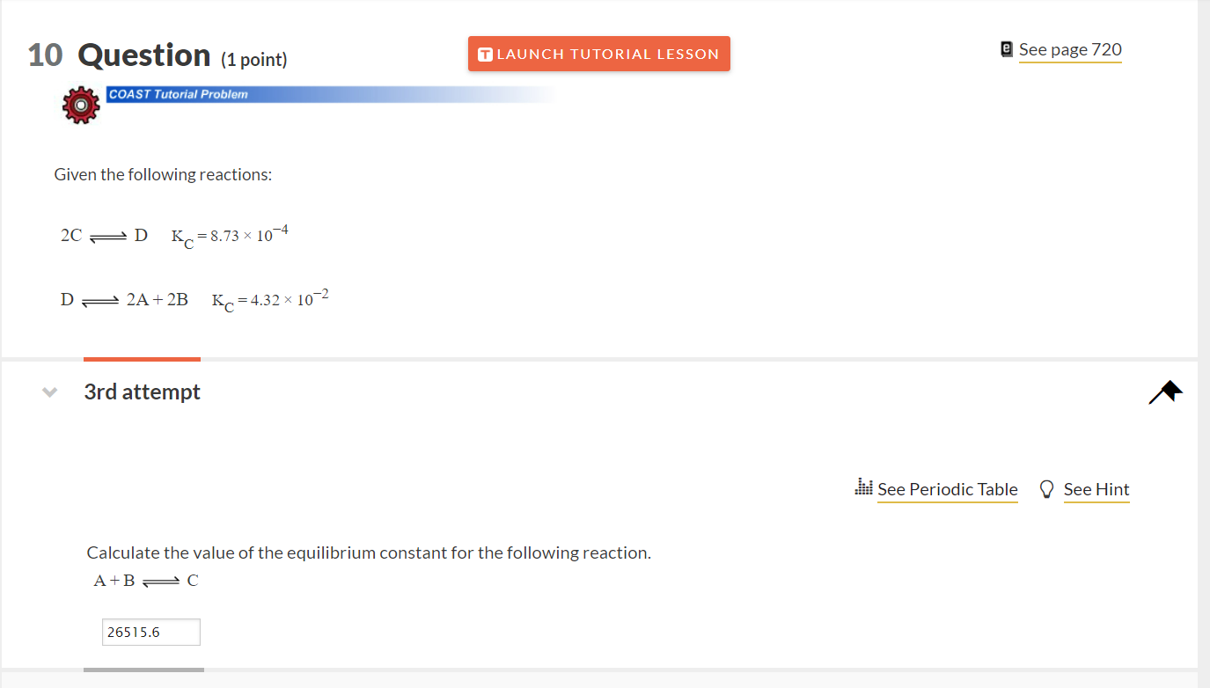The image size is (1210, 688).
Task: Click the gear icon beside COAST Tutorial Problem
Action: [80, 105]
